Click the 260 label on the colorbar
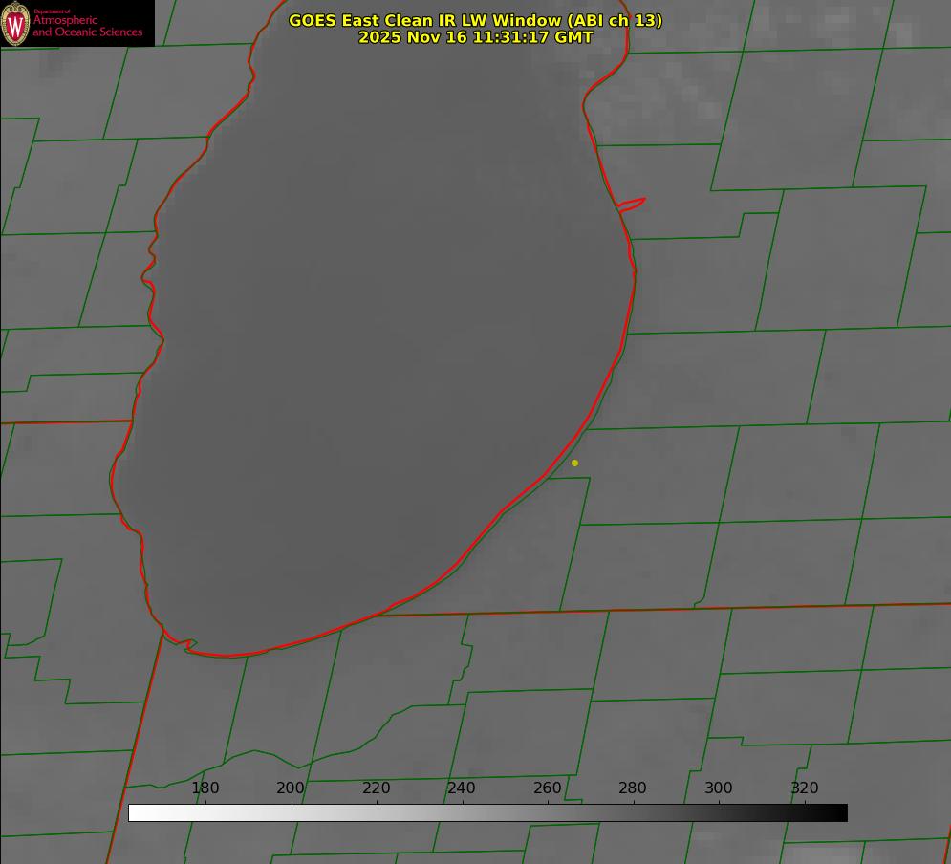The width and height of the screenshot is (951, 864). pos(547,788)
